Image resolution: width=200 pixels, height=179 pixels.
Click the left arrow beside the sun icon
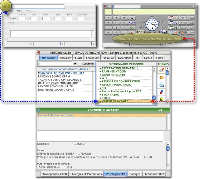(x=180, y=32)
